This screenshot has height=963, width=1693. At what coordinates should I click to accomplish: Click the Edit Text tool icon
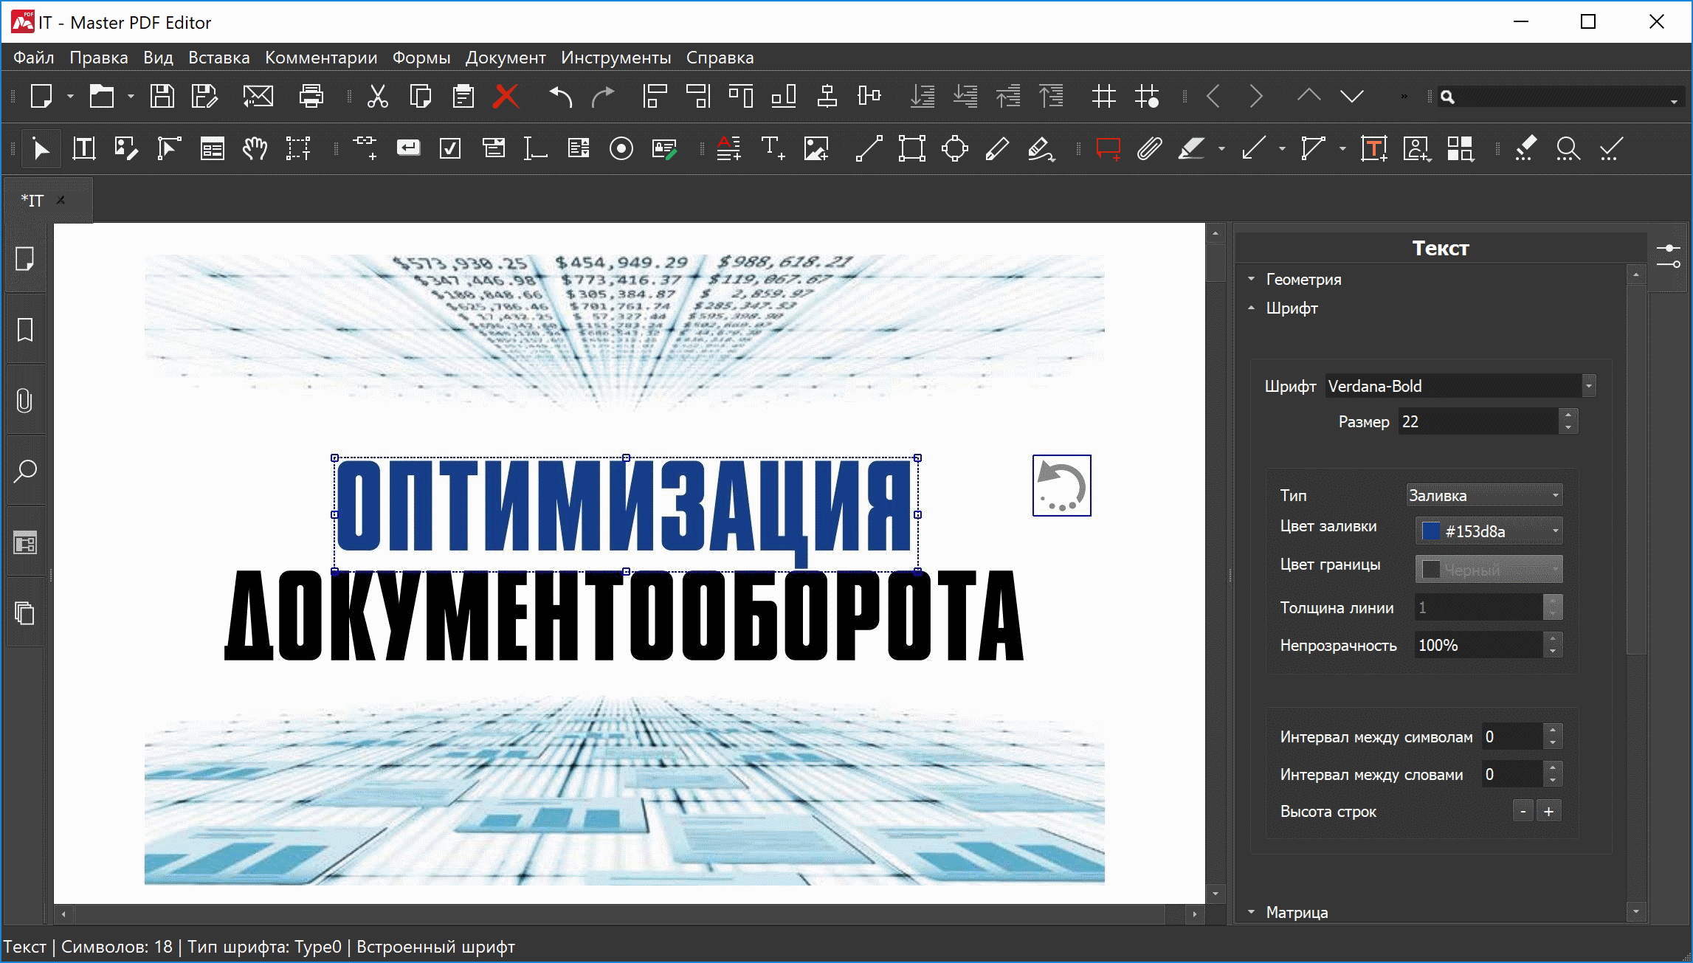(83, 148)
